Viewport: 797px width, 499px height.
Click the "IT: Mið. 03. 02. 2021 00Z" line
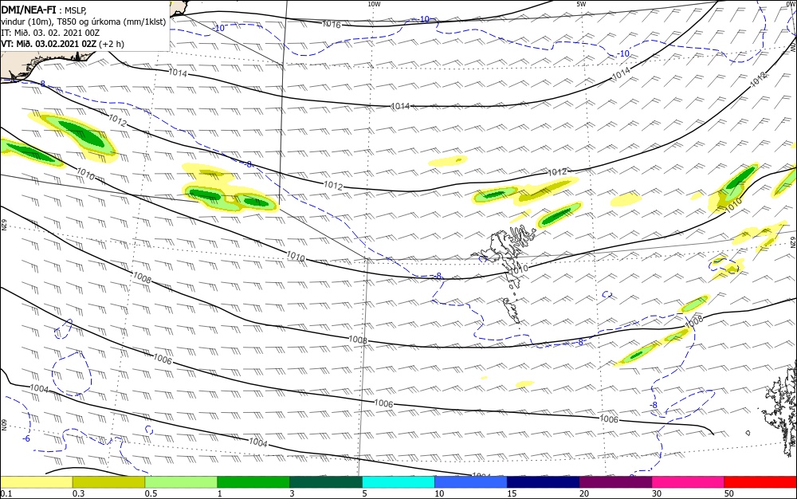click(50, 33)
